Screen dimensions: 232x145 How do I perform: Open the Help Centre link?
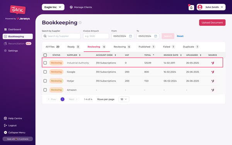point(15,118)
